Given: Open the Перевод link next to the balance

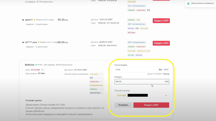Looking at the screenshot, I should tap(166, 74).
